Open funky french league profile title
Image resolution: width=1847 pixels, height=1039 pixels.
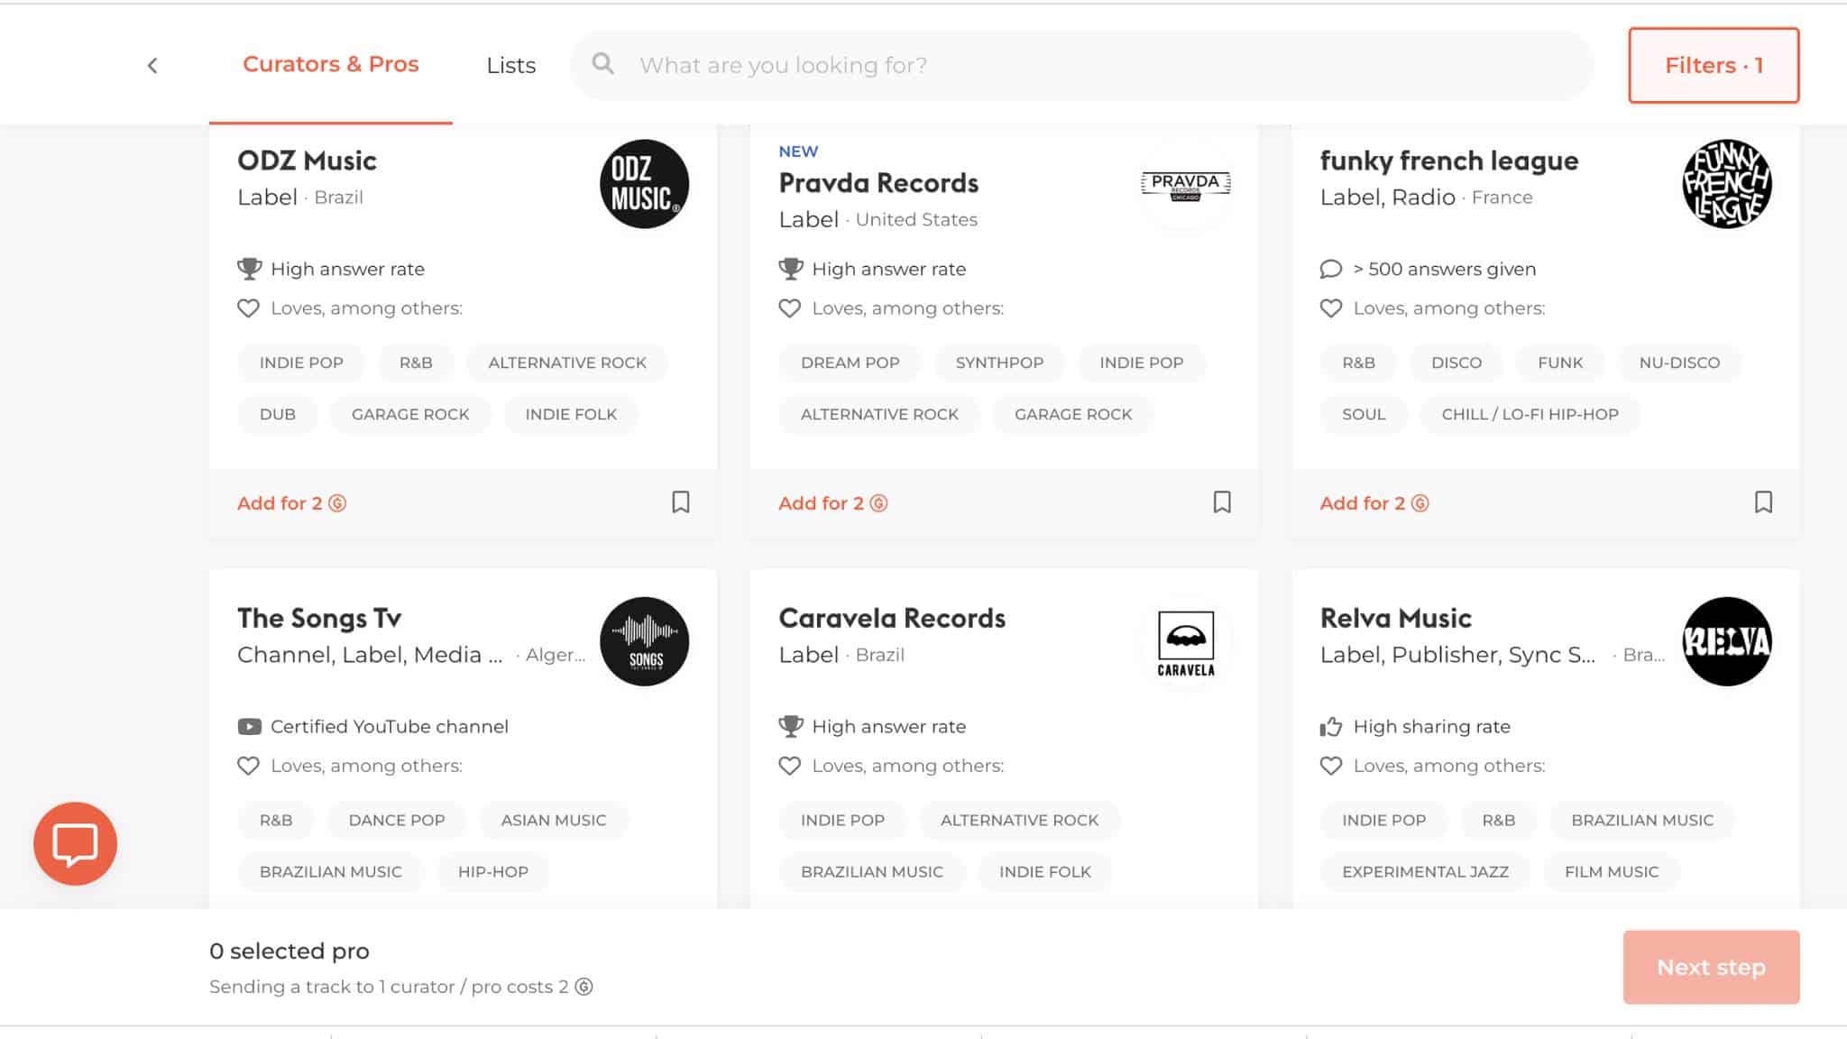pos(1449,161)
